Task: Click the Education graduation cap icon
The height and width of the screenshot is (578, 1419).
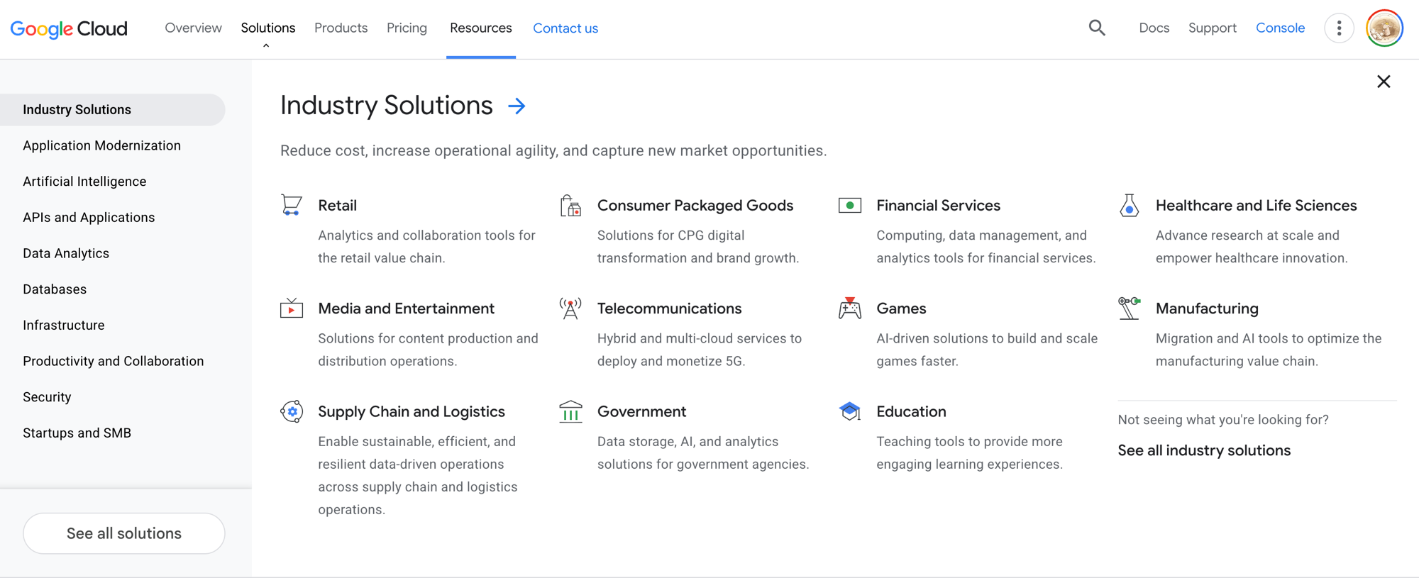Action: [850, 411]
